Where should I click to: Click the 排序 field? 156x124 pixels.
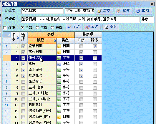(x=147, y=19)
